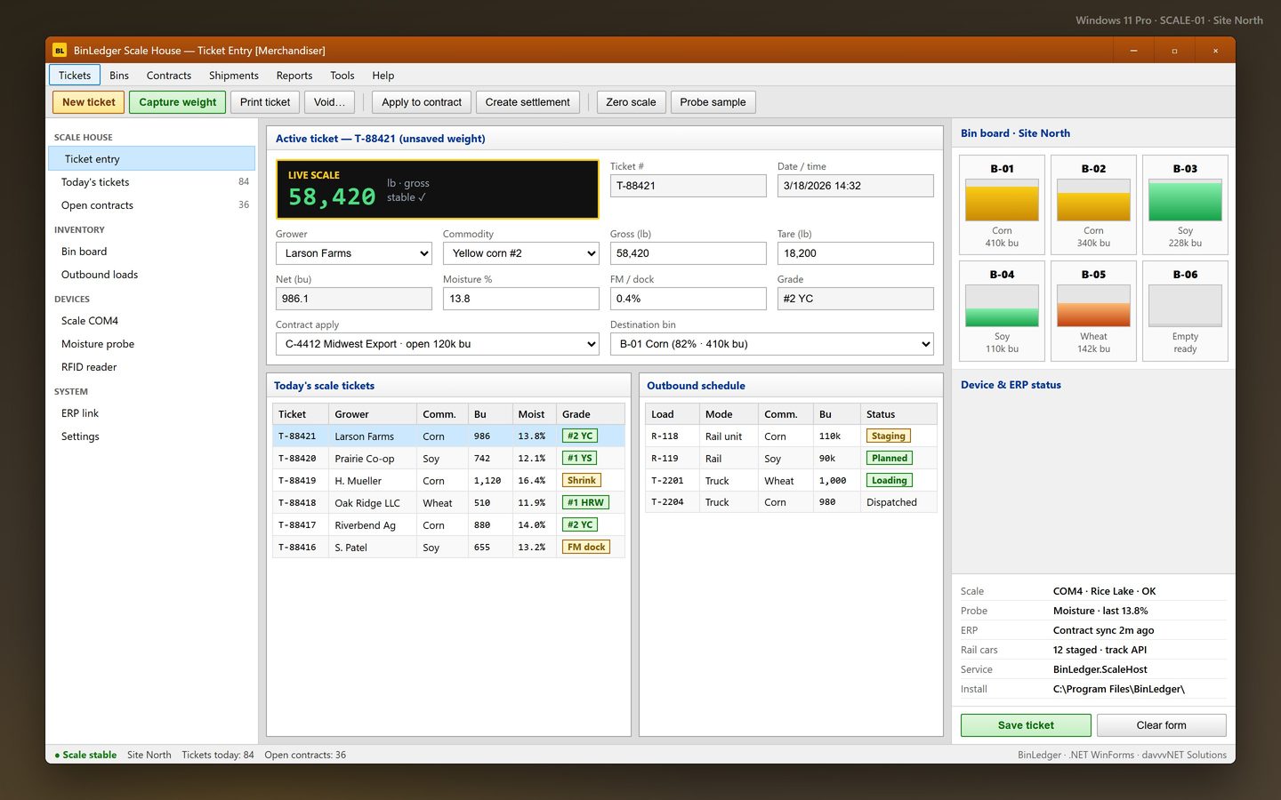Click Print ticket in toolbar
Screen dimensions: 1281x800
click(x=265, y=102)
